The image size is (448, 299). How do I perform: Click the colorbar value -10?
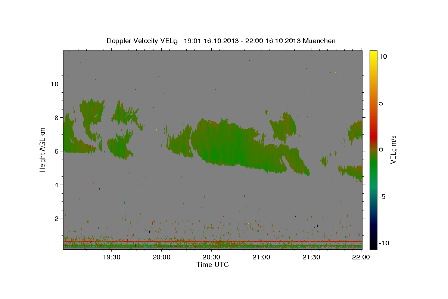coord(384,243)
